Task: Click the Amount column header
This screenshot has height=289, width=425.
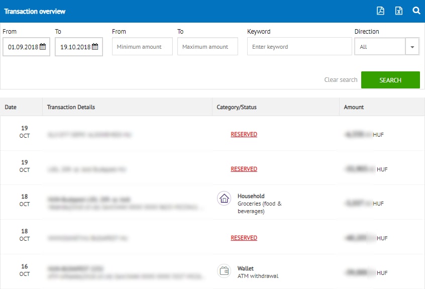Action: coord(354,107)
